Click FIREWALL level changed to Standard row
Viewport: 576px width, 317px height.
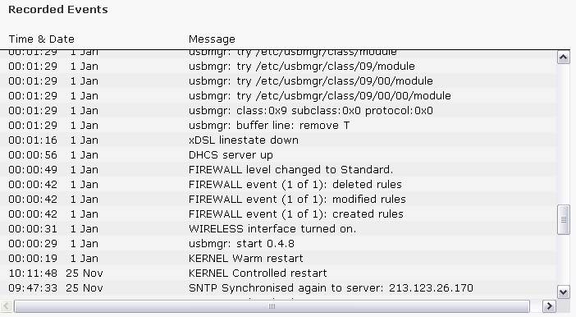coord(278,169)
